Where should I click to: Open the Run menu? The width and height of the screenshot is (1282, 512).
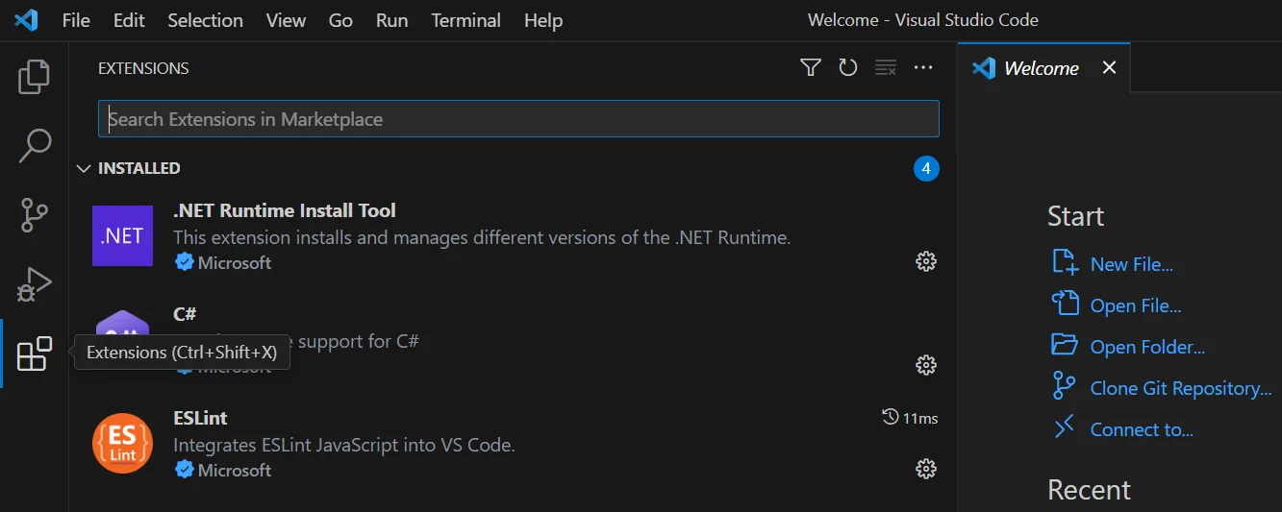coord(392,20)
